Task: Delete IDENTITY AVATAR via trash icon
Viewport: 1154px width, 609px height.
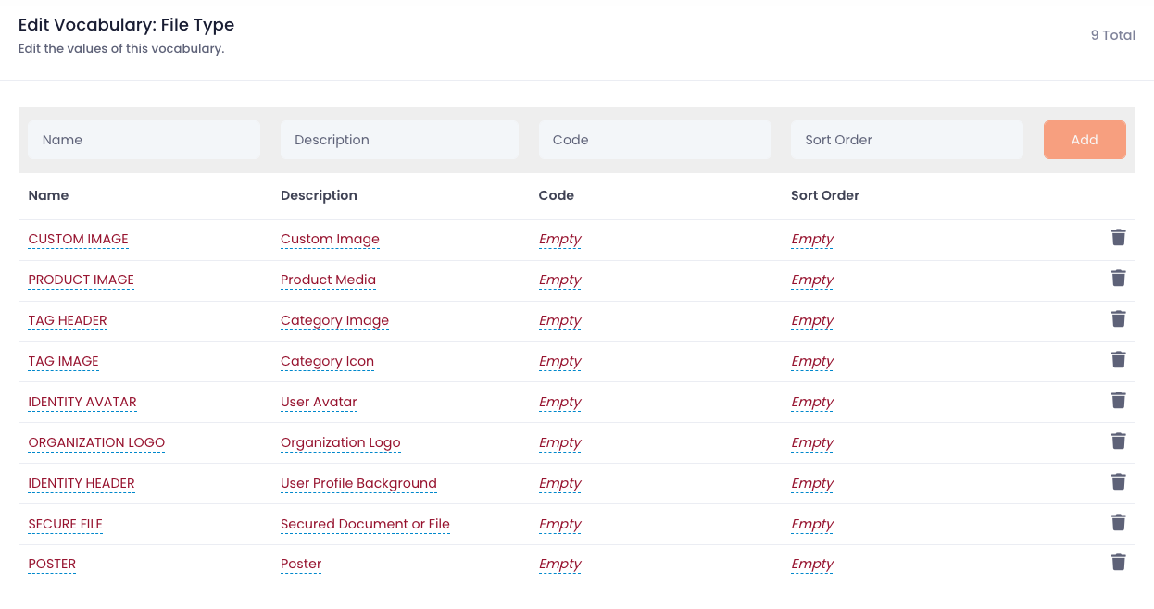Action: click(1118, 401)
